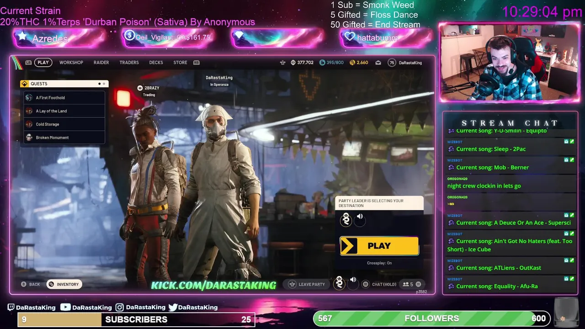The width and height of the screenshot is (585, 329).
Task: Click the LB bumper icon before PLAY
Action: click(x=28, y=63)
